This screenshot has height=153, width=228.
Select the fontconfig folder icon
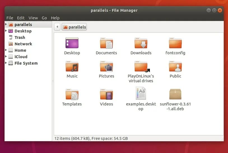coord(175,43)
